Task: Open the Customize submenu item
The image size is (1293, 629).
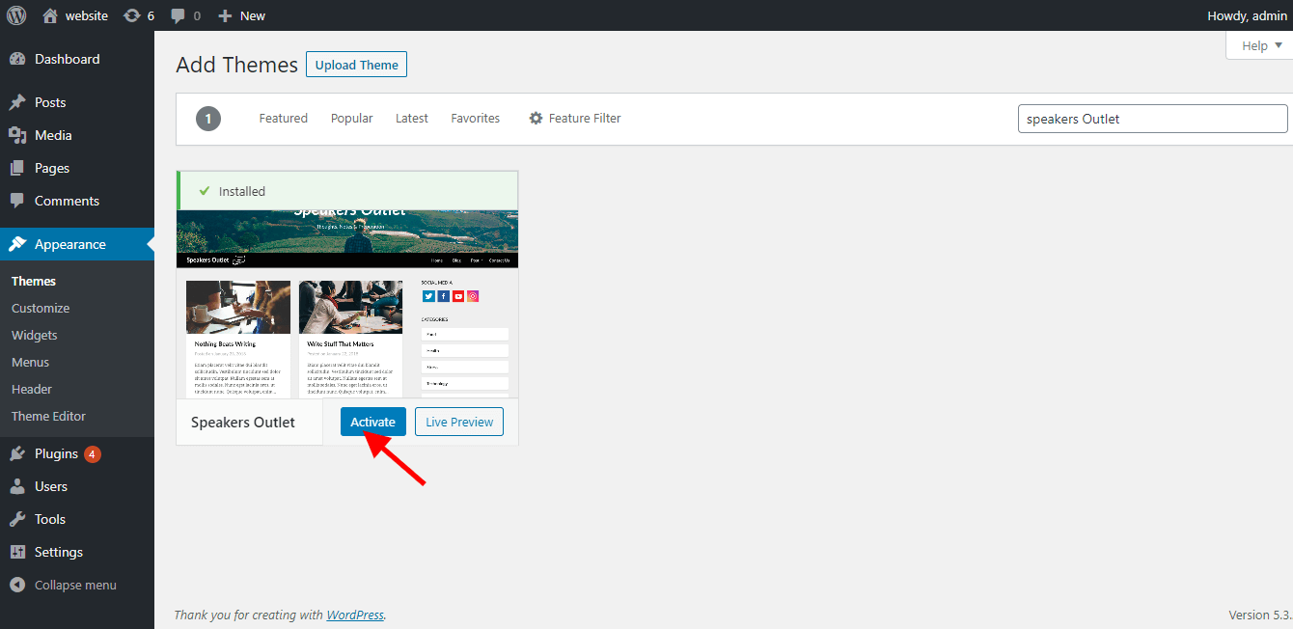Action: point(41,308)
